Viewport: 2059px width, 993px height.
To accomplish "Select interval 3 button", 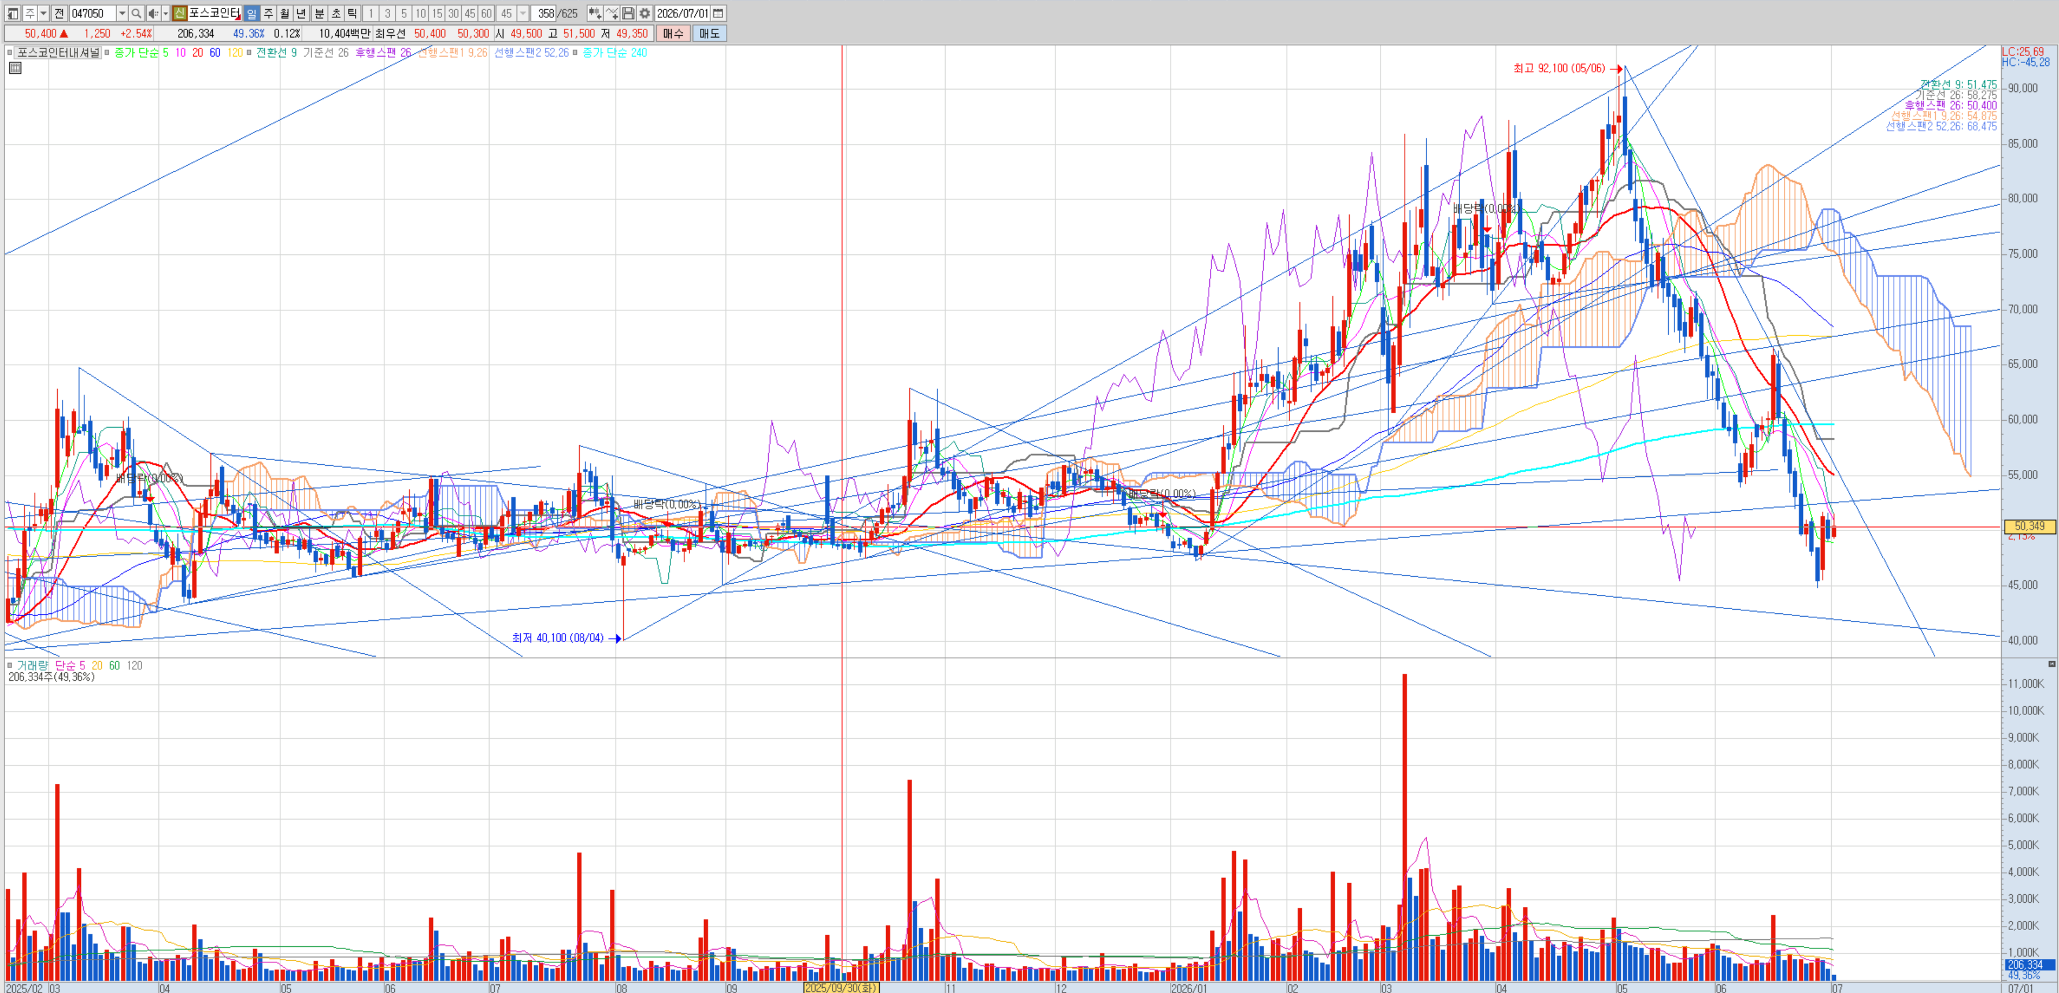I will coord(388,14).
